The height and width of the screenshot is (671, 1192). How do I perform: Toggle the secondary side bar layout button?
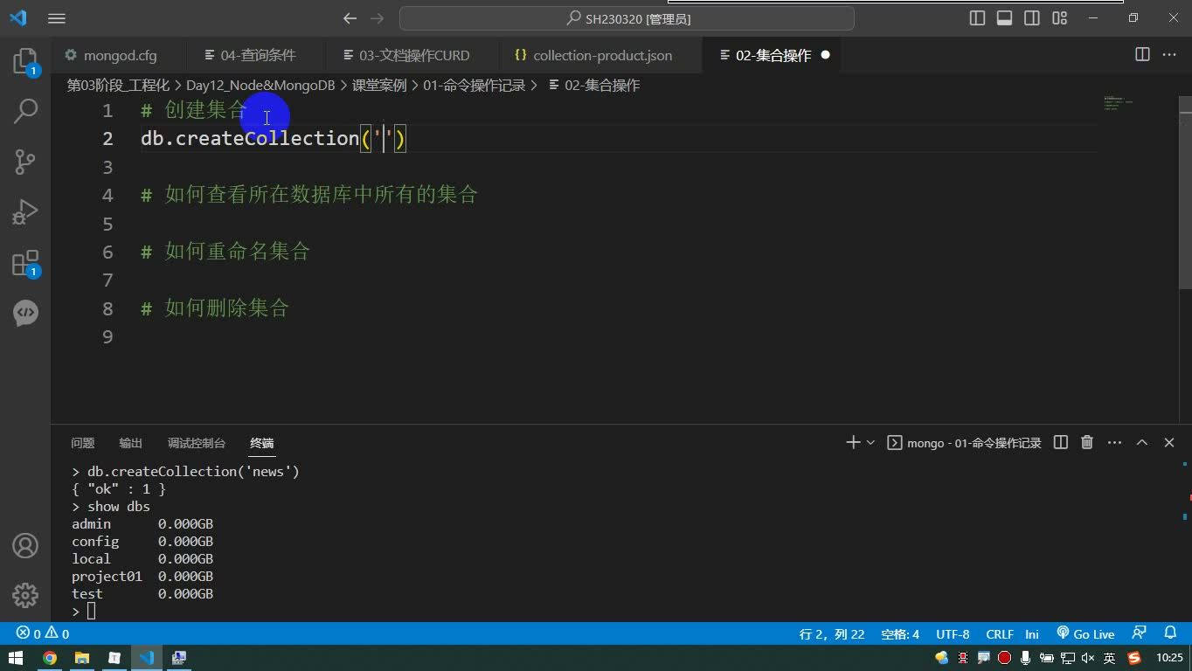(x=1032, y=18)
